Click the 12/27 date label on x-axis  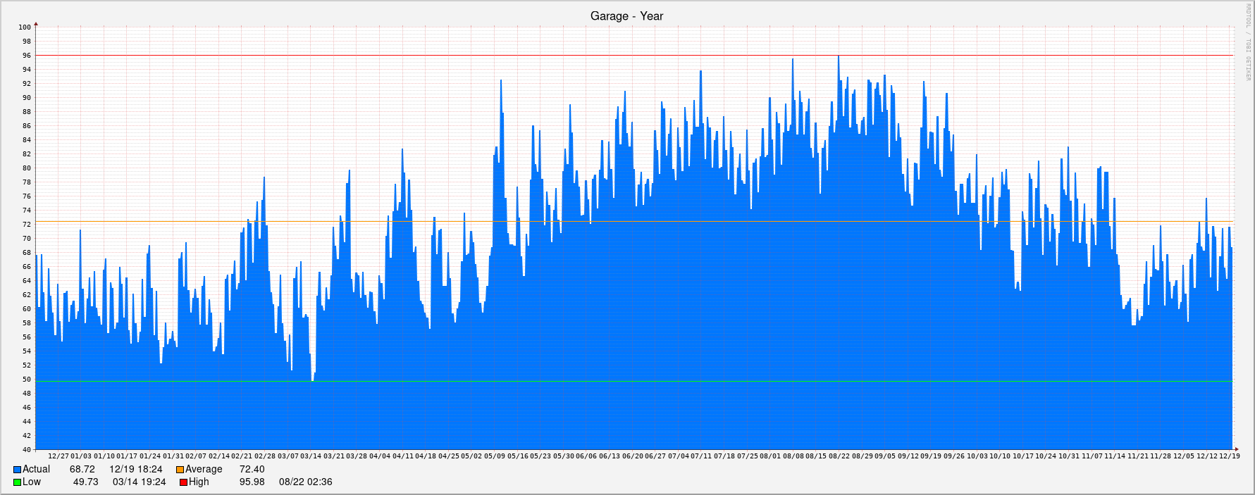pos(58,456)
